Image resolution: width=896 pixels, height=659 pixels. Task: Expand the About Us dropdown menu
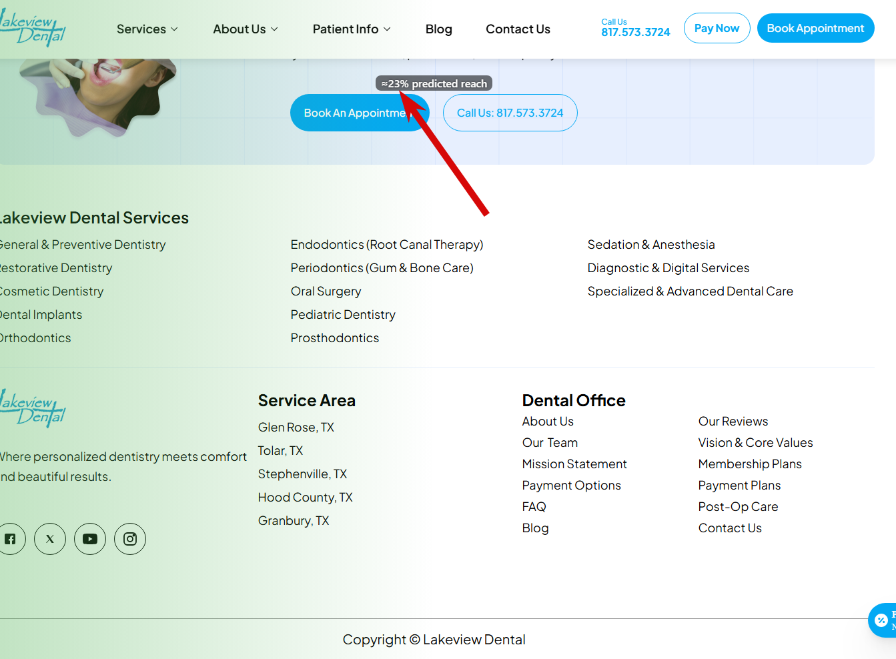pyautogui.click(x=246, y=29)
